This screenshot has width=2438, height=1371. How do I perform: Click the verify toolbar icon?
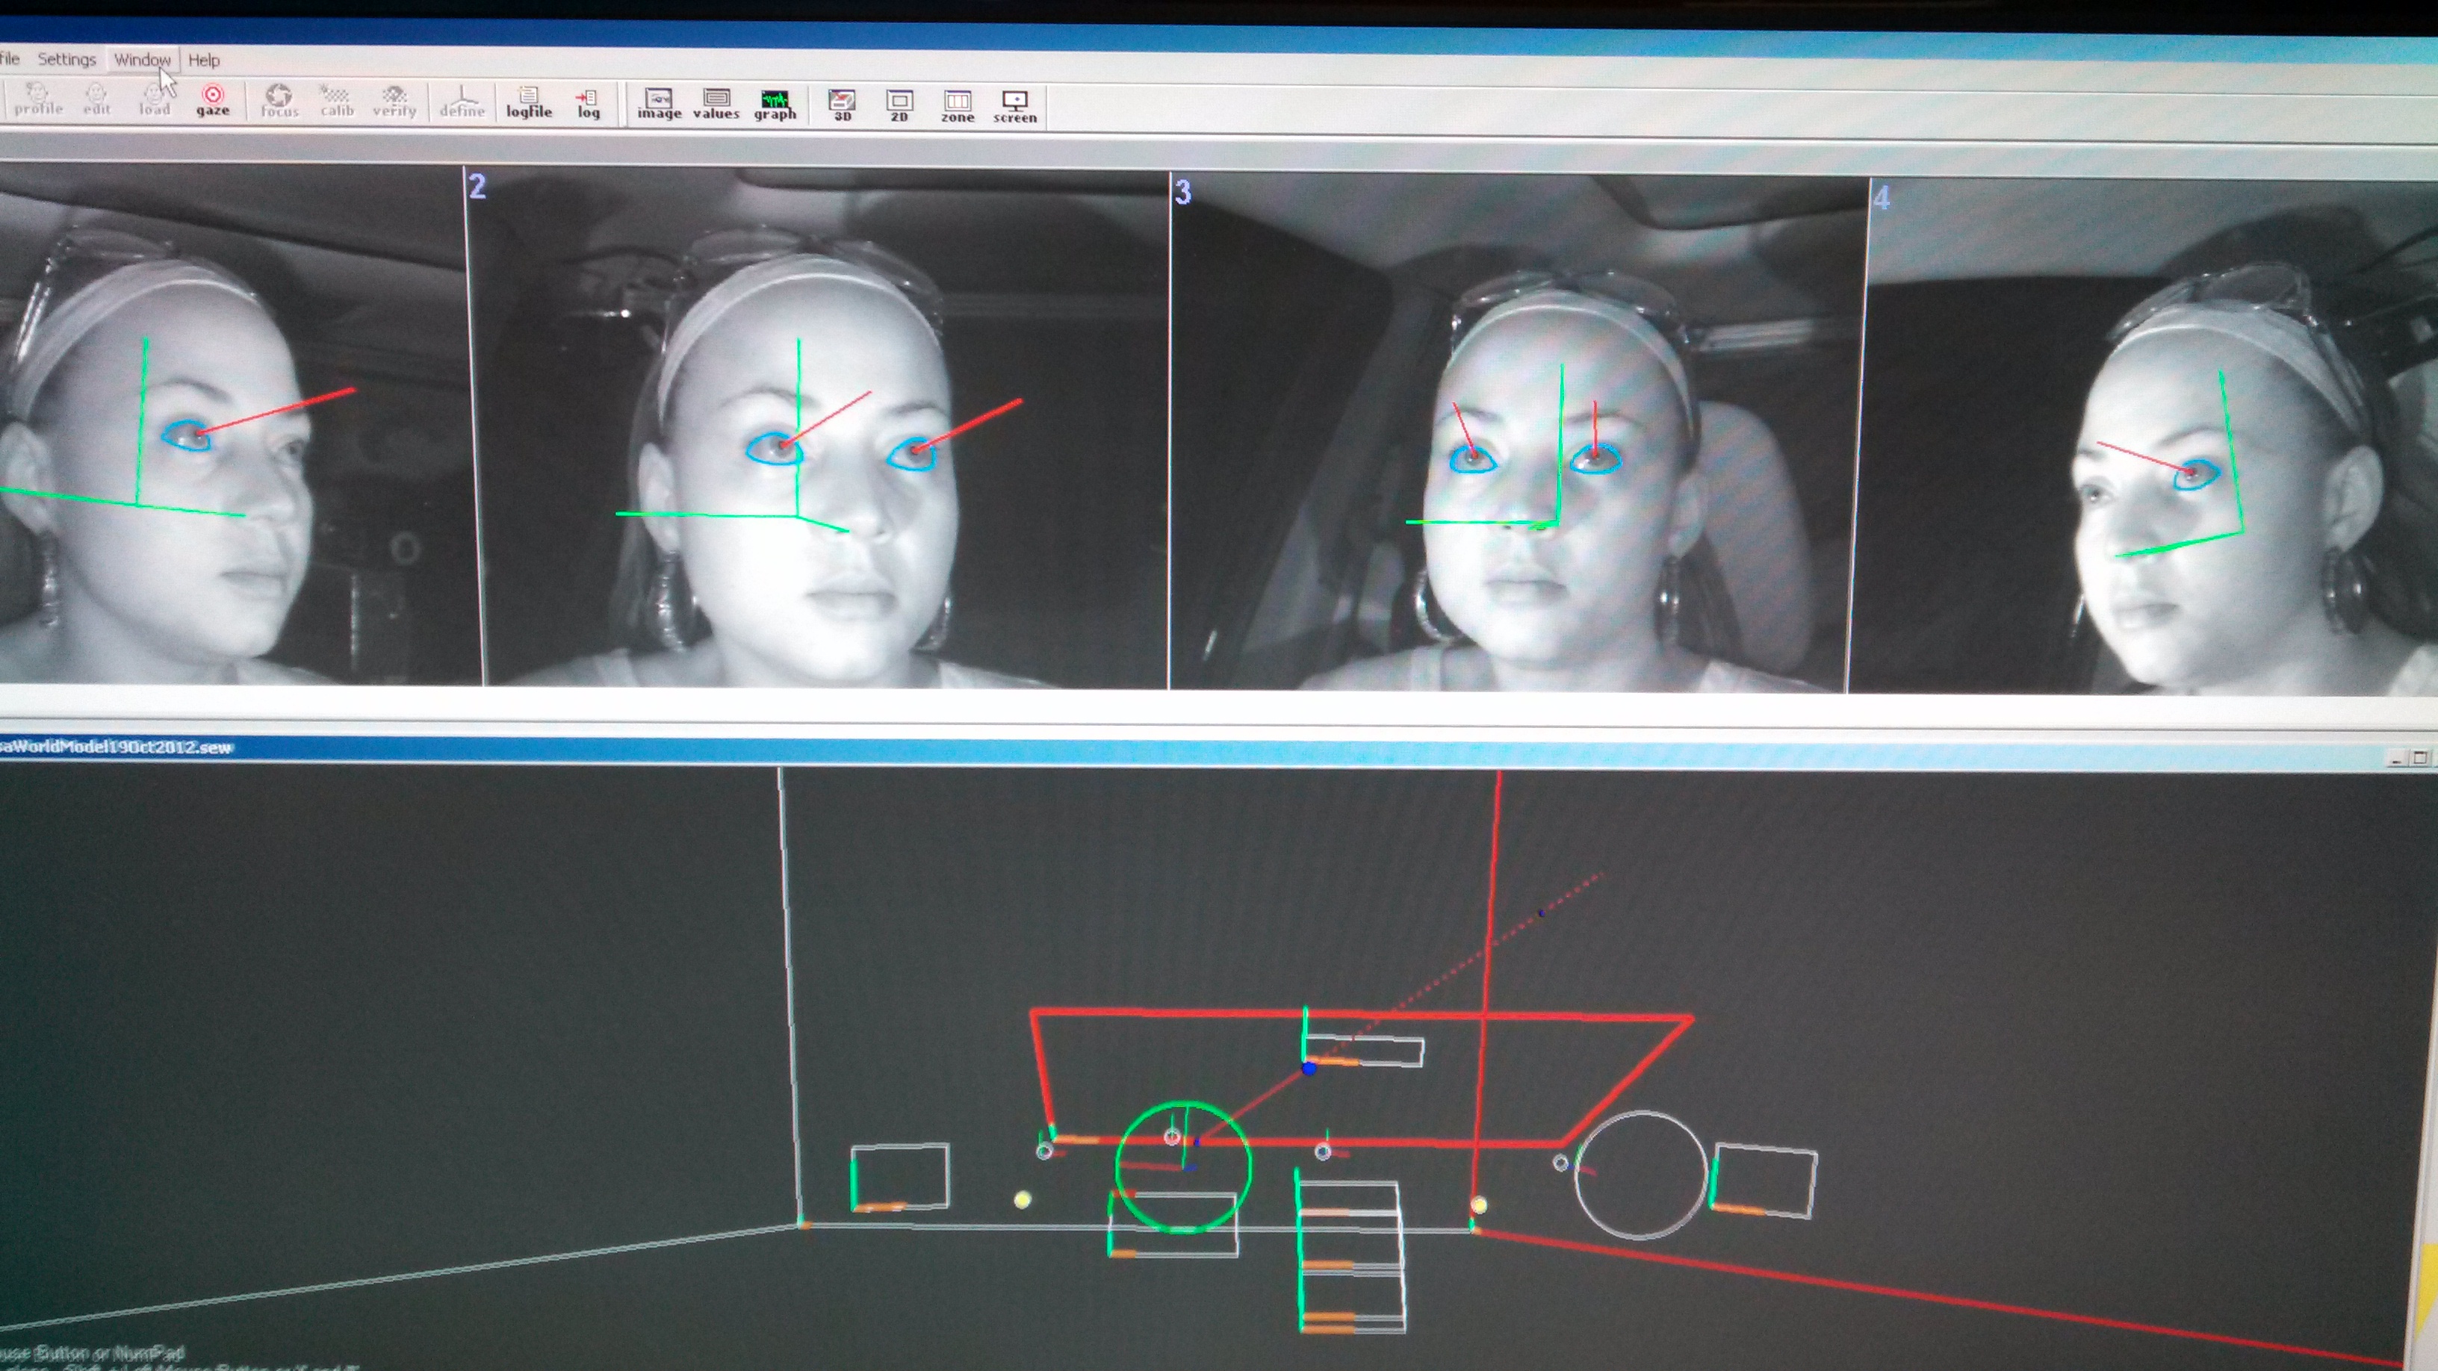394,100
